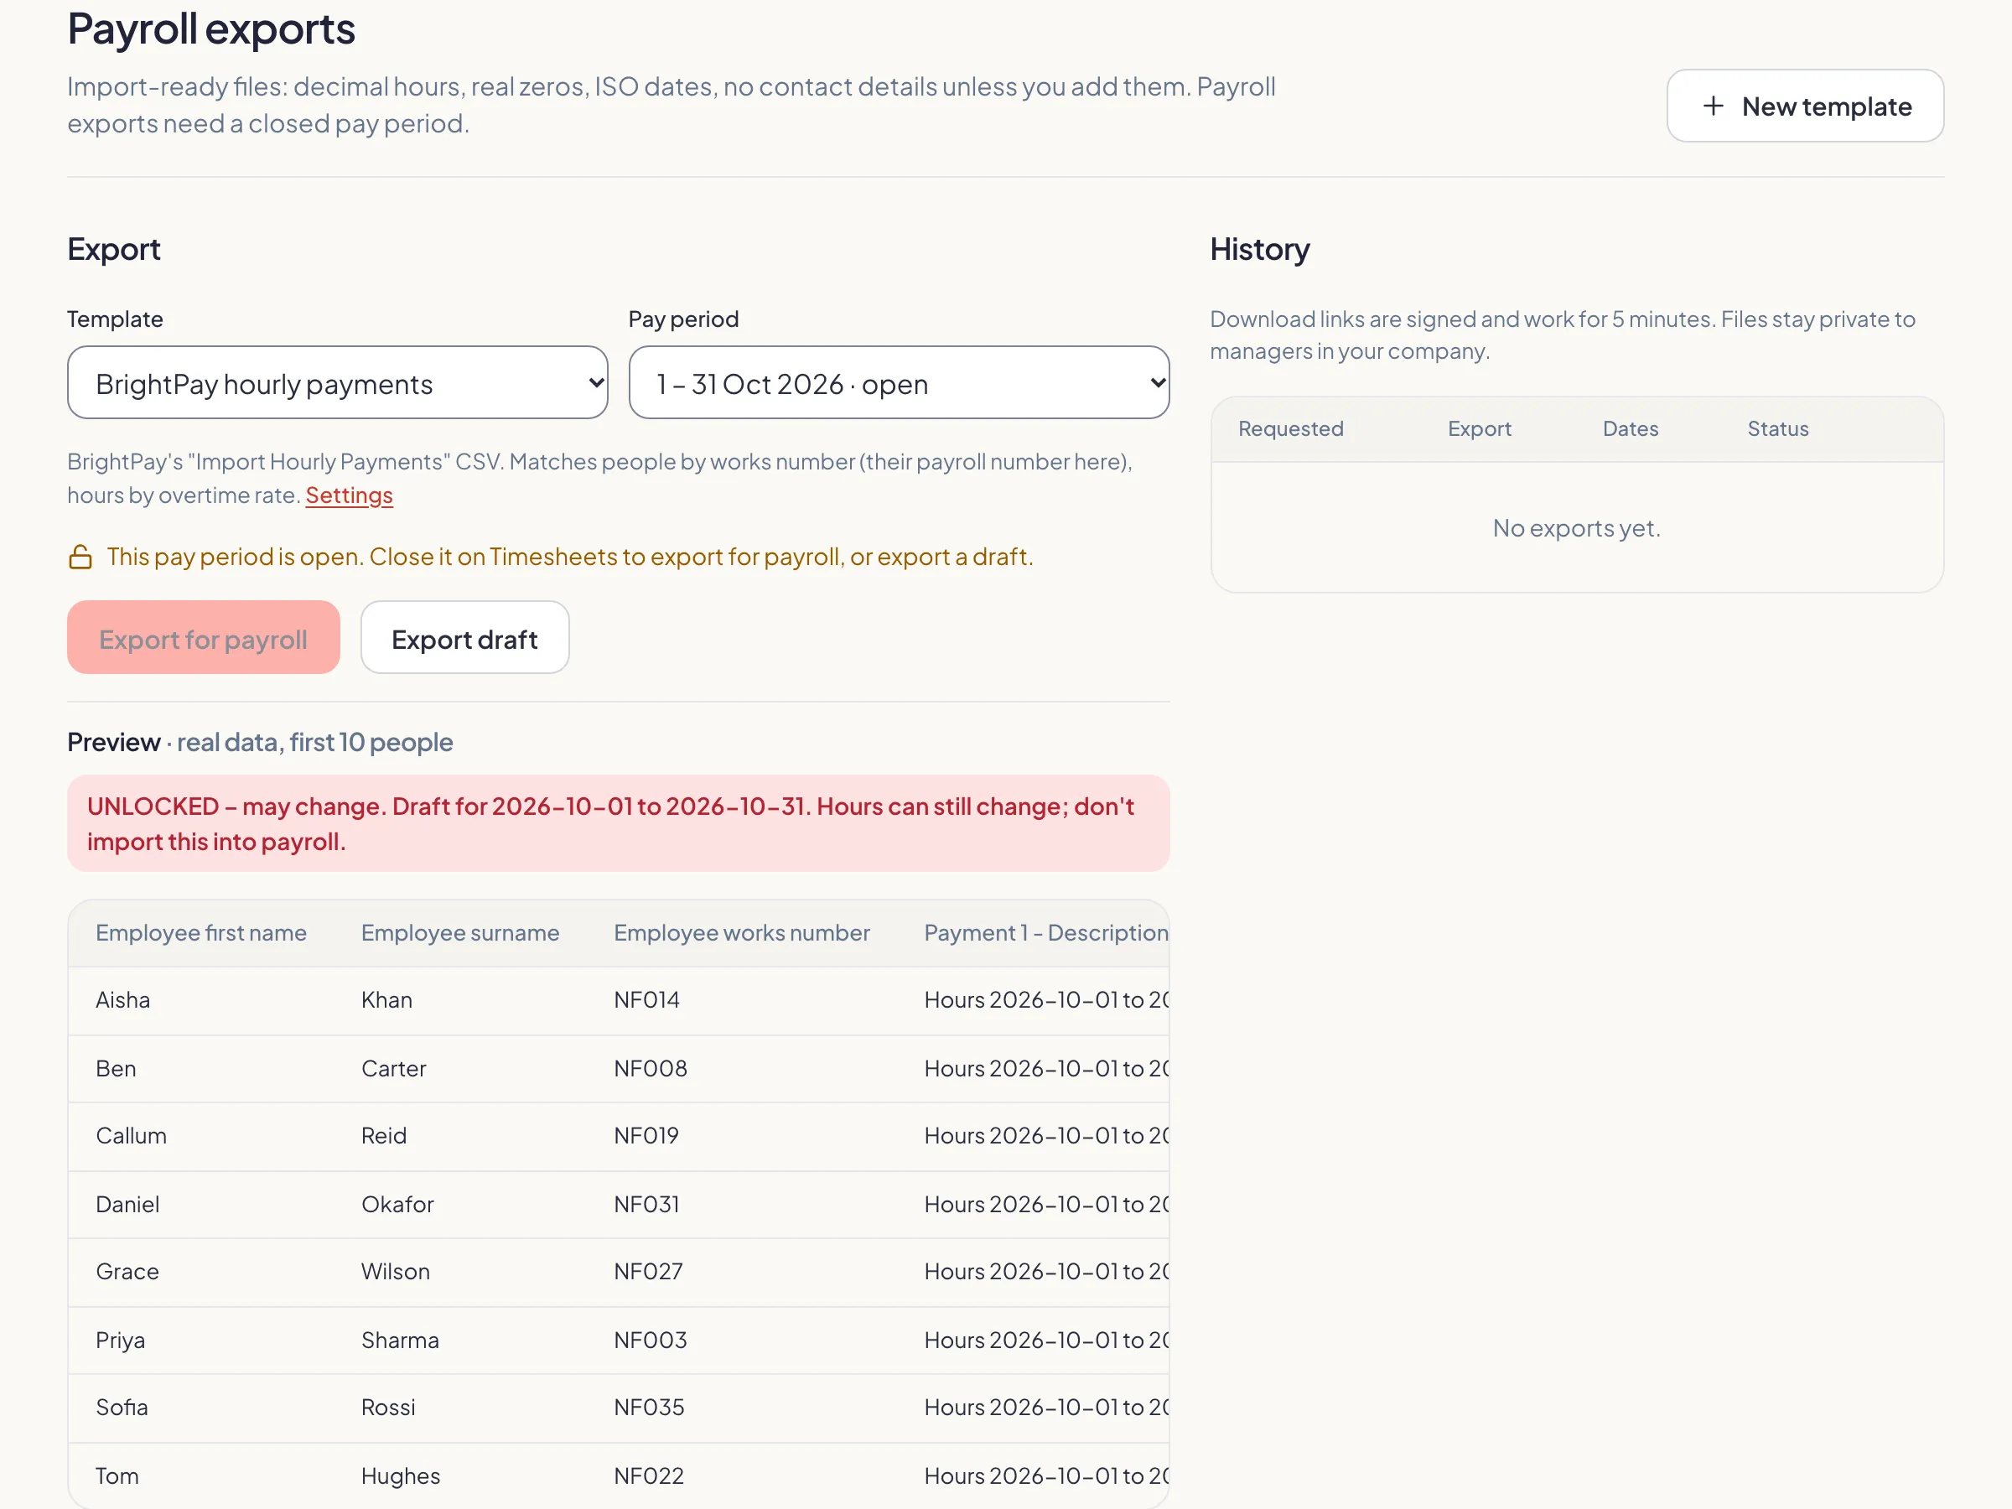Select works number NF008
2012x1509 pixels.
(x=651, y=1069)
